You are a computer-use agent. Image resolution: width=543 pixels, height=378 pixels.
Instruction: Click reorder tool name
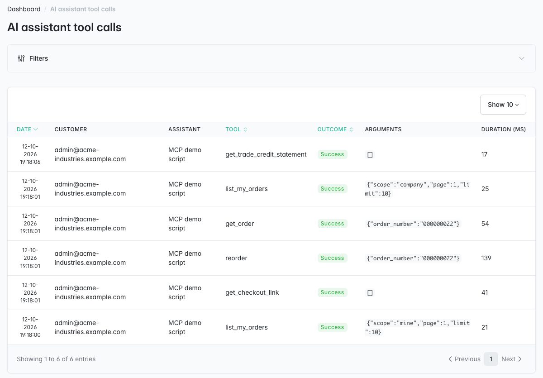tap(236, 258)
